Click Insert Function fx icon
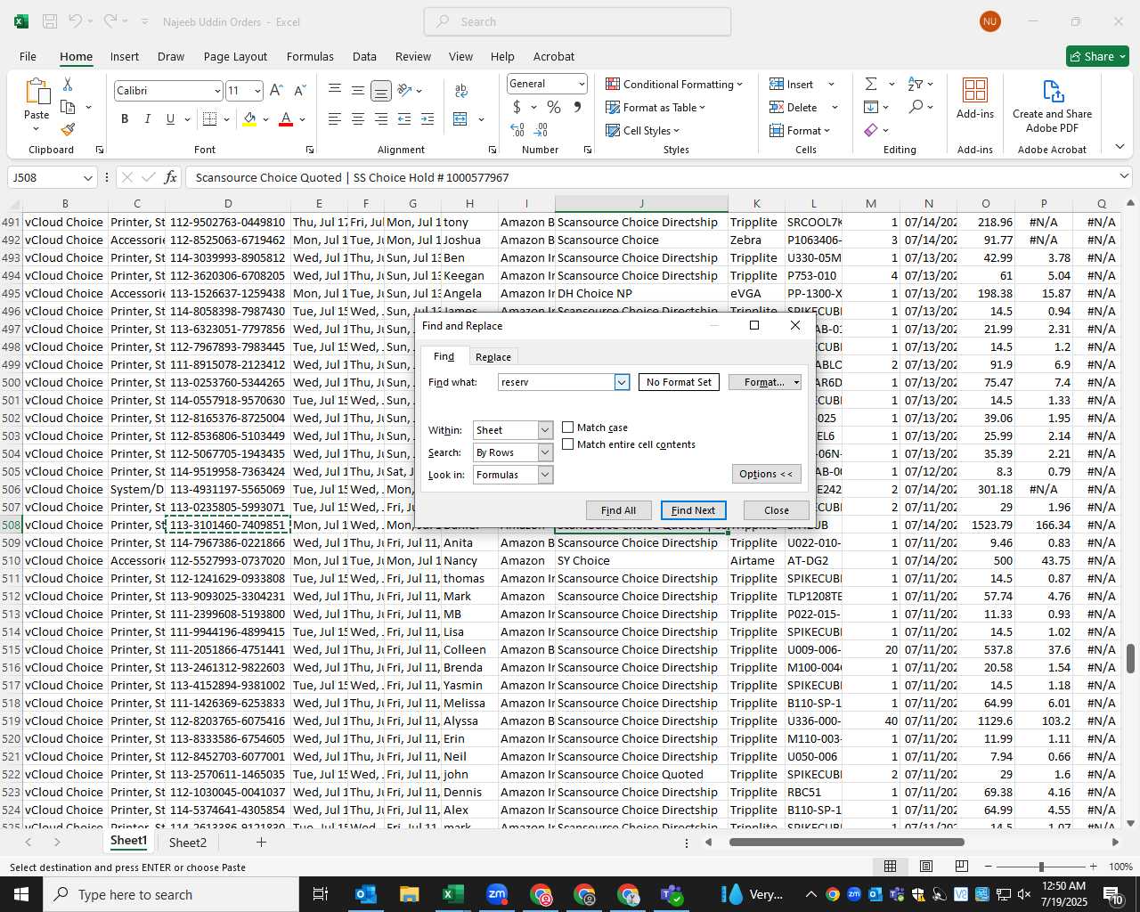 point(170,177)
